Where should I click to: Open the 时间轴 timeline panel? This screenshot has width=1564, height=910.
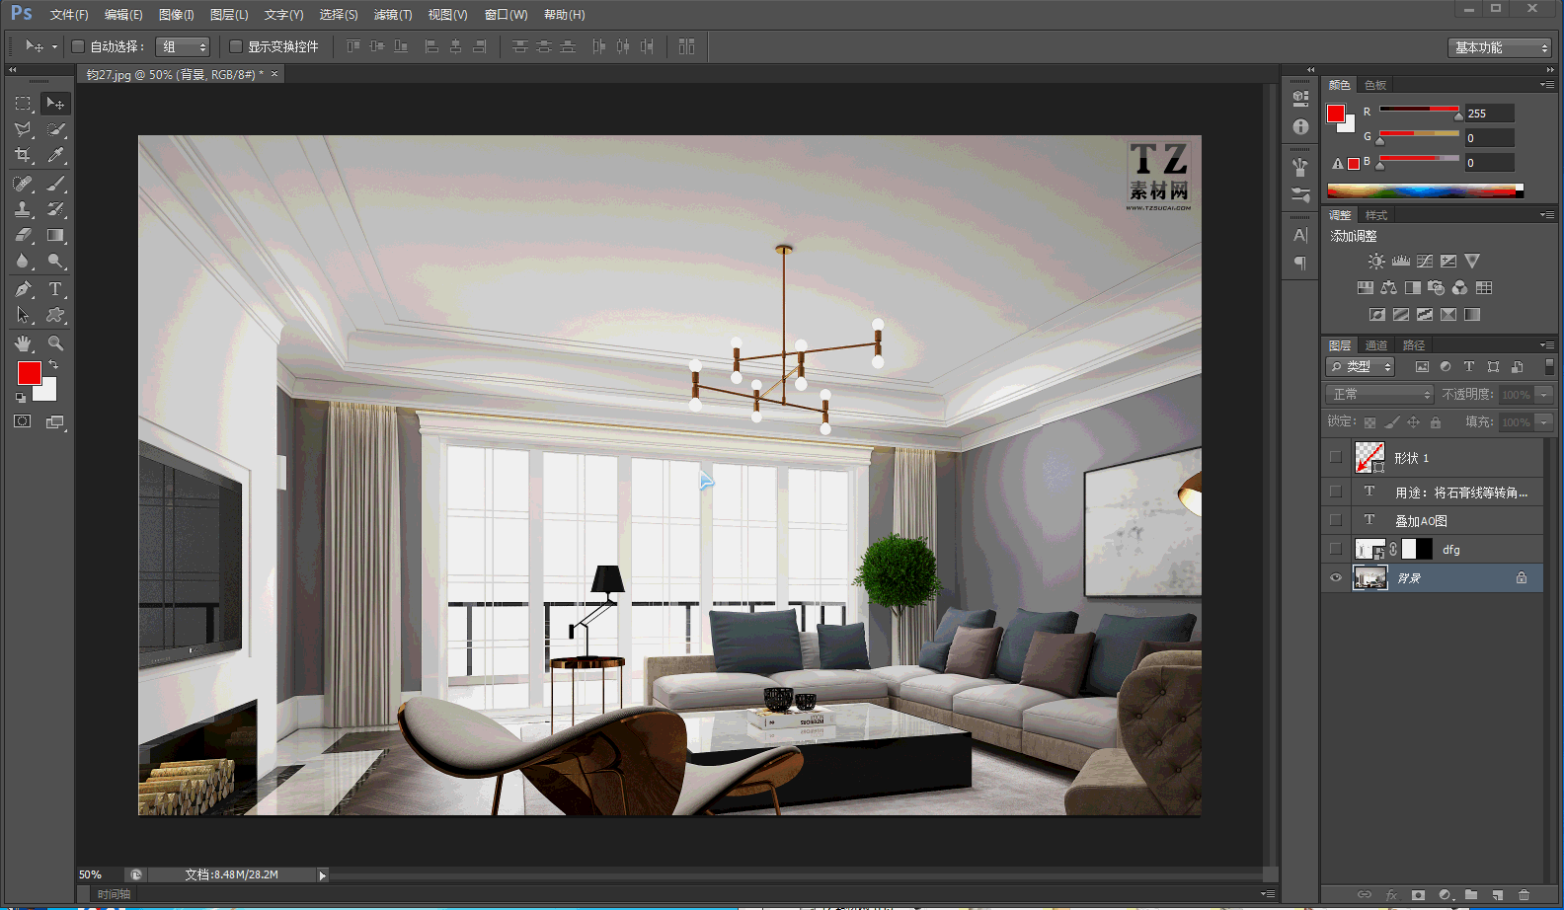tap(114, 894)
